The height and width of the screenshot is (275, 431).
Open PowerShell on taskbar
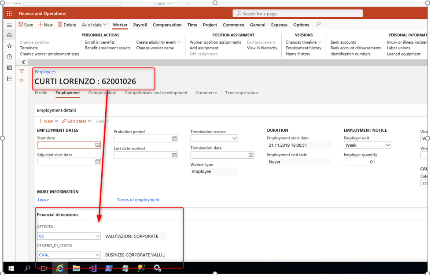click(x=109, y=268)
